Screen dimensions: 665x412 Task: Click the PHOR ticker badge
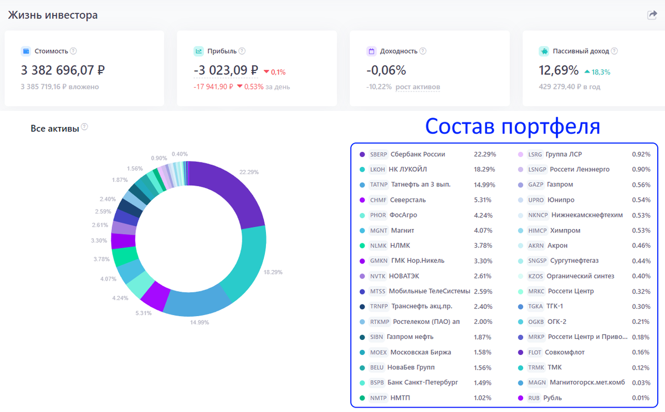click(x=378, y=215)
